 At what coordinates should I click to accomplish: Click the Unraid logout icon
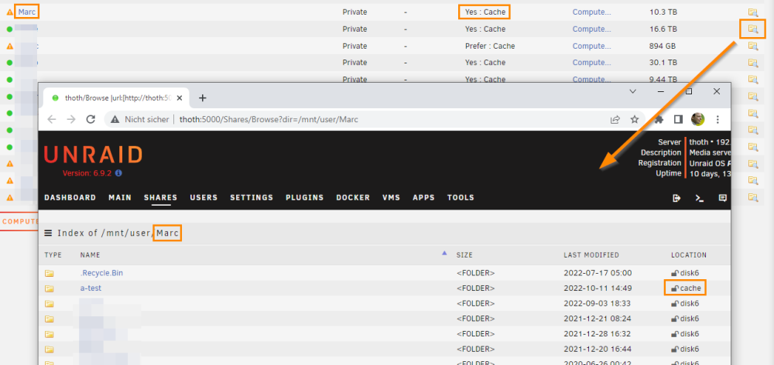(x=676, y=198)
